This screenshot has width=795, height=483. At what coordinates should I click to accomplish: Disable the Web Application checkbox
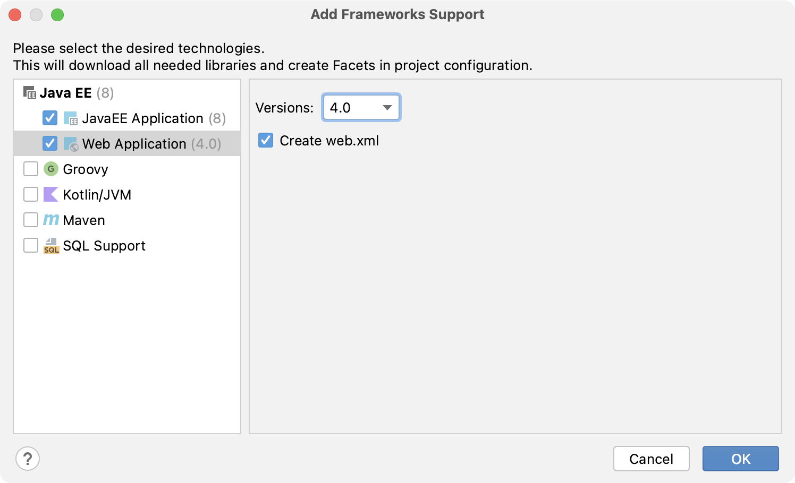click(x=50, y=143)
